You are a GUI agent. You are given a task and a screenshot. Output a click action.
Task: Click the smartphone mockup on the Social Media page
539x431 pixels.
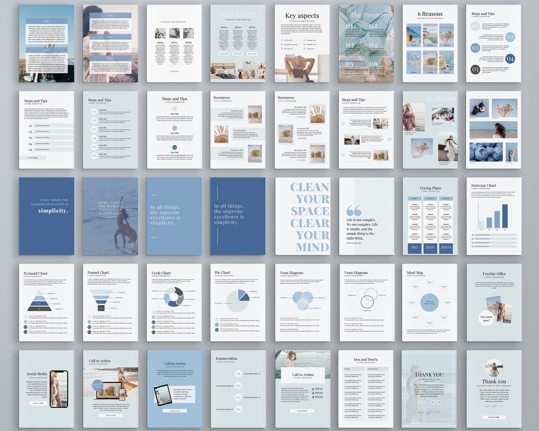(x=59, y=389)
